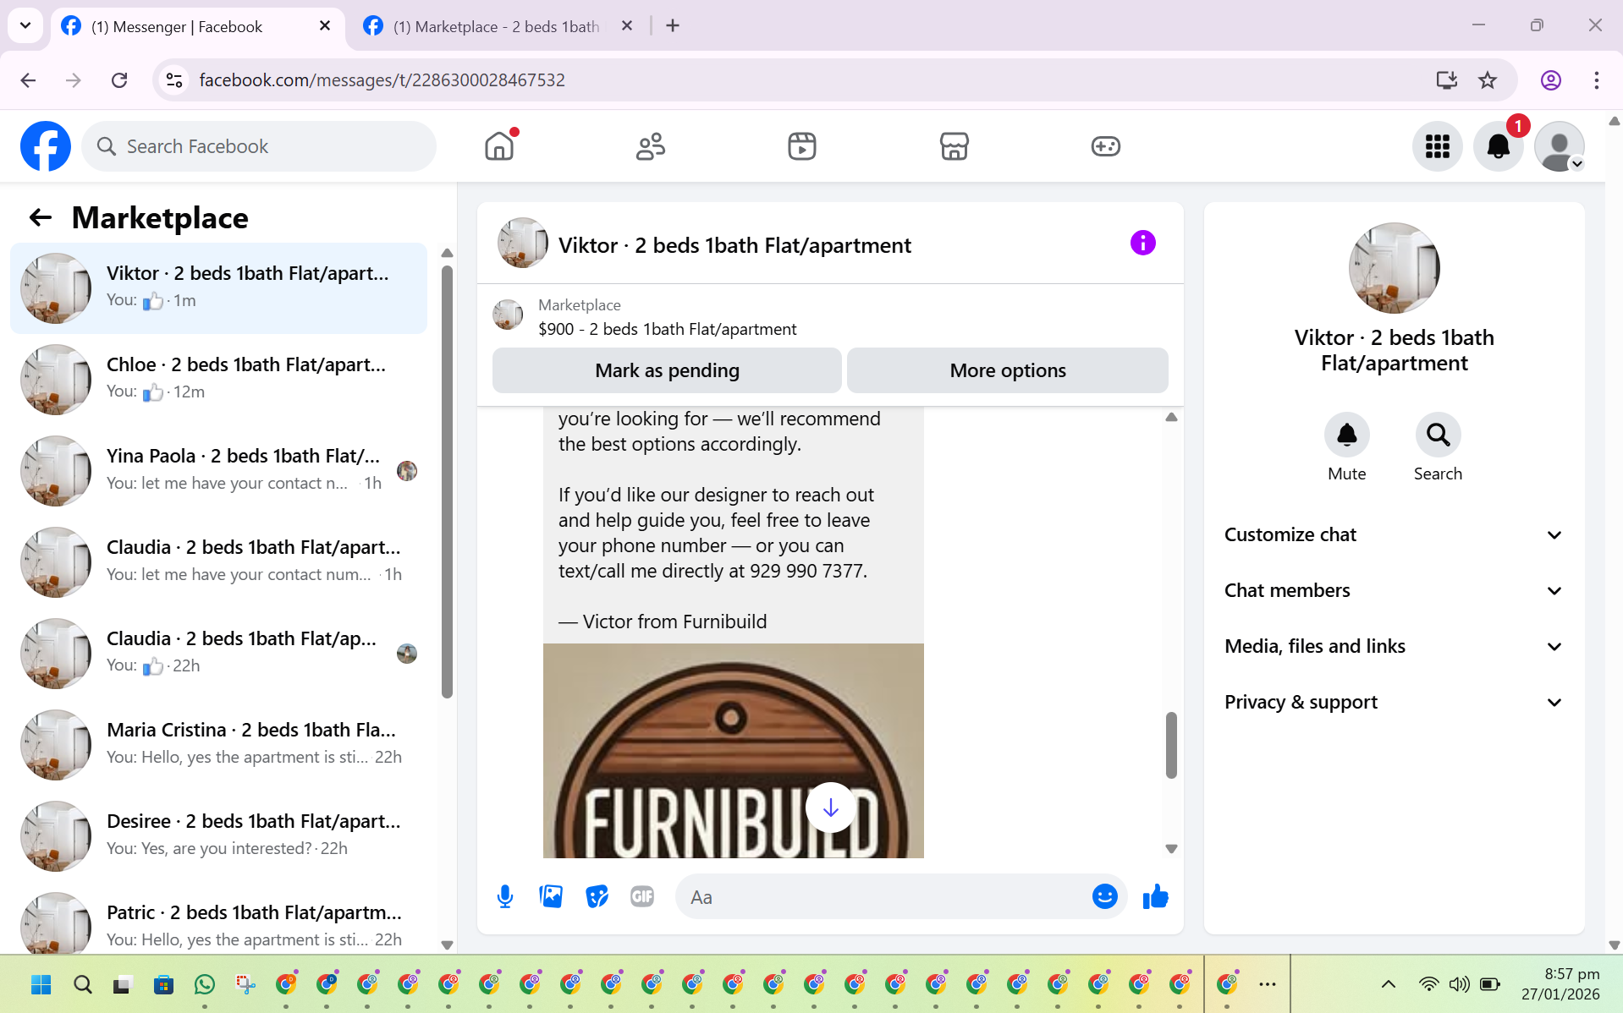Open the Chrome three-dot menu
Image resolution: width=1623 pixels, height=1013 pixels.
(1596, 80)
